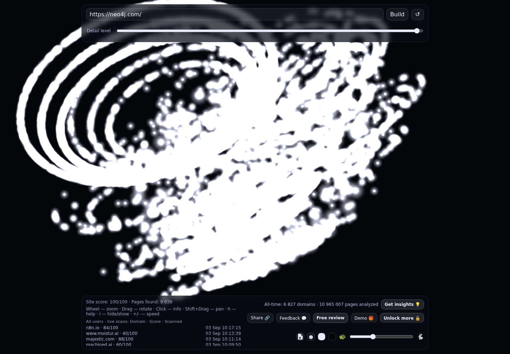This screenshot has height=354, width=510.
Task: Click the turtle slow speed icon
Action: 342,337
